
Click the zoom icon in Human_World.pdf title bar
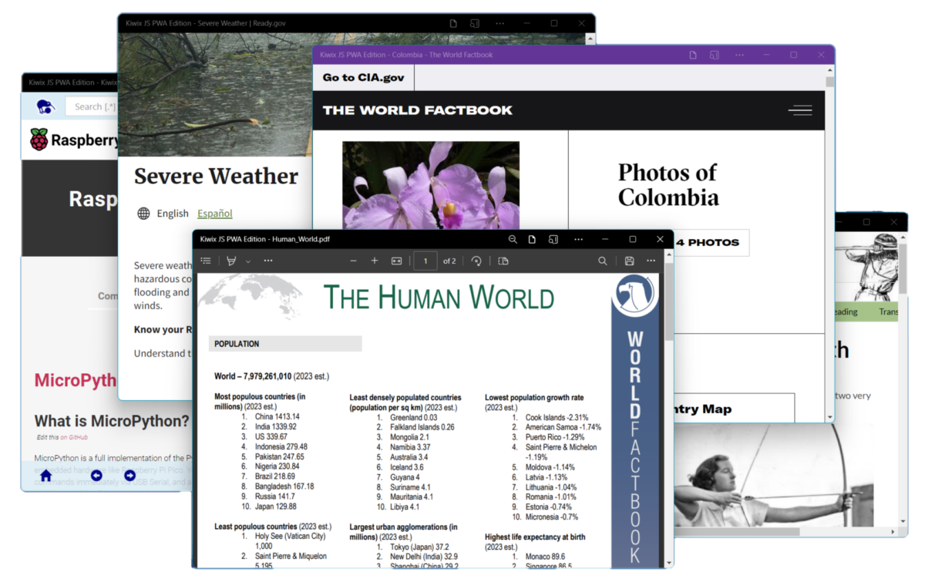click(x=513, y=239)
